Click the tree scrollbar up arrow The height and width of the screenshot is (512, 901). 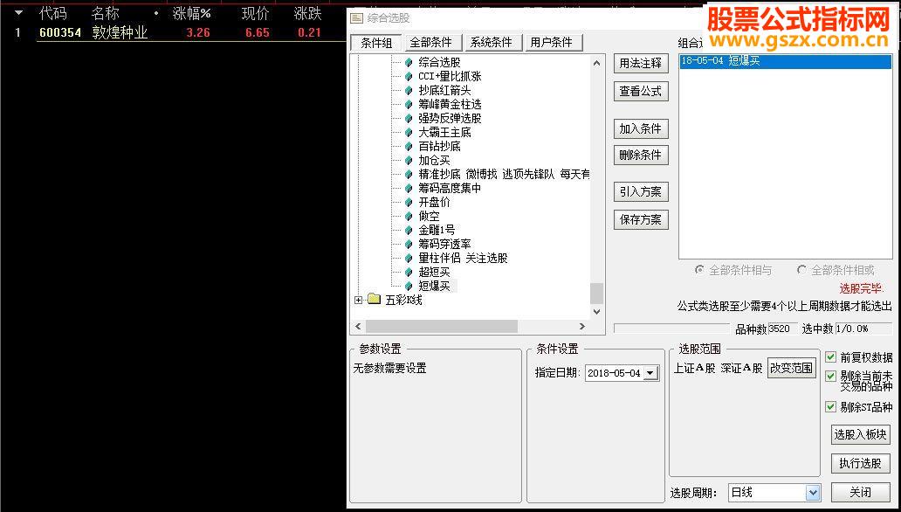(x=596, y=63)
